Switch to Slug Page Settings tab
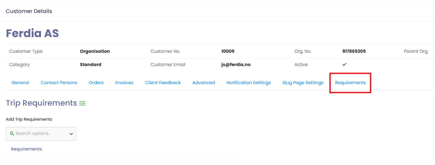435x165 pixels. click(x=303, y=83)
